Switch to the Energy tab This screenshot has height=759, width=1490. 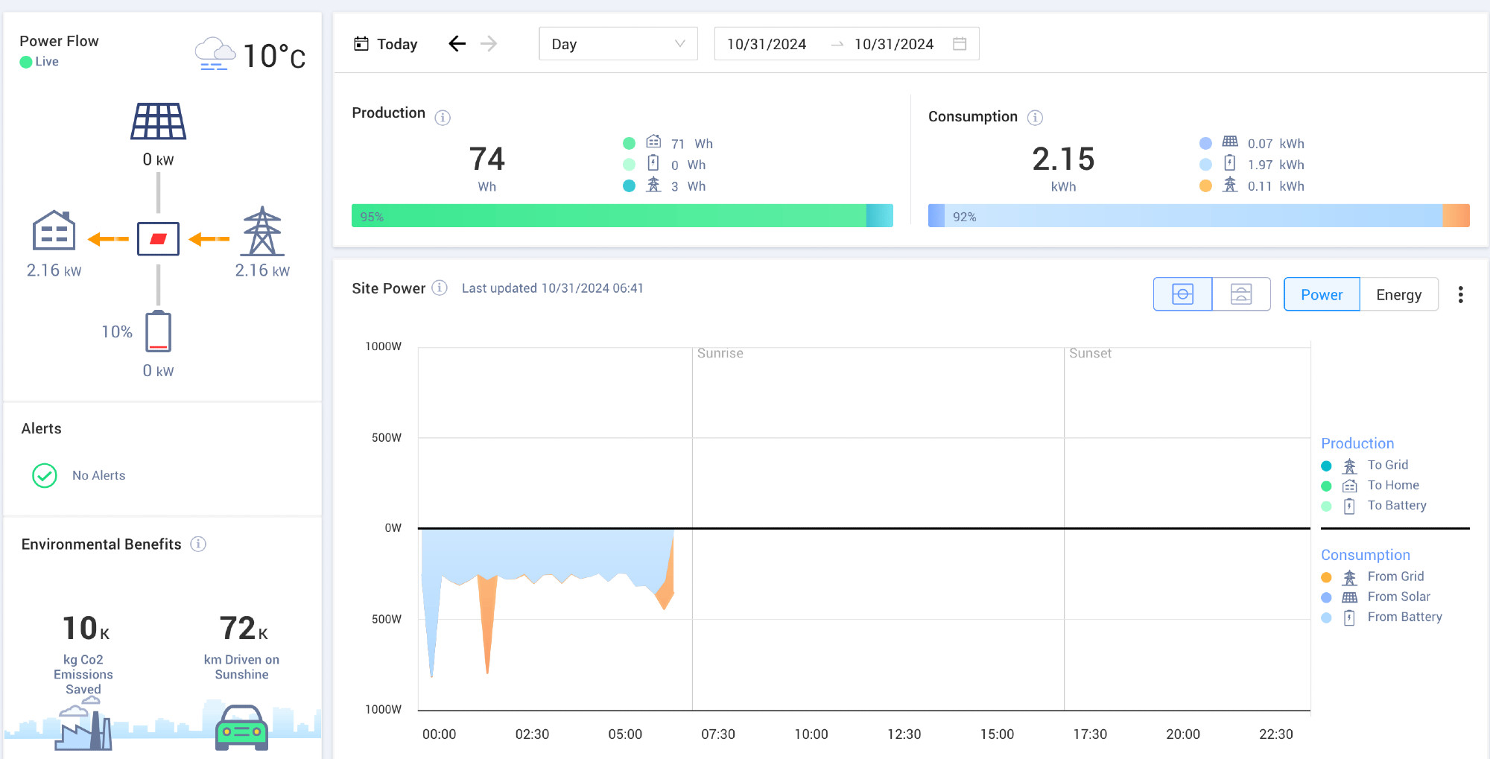coord(1398,294)
